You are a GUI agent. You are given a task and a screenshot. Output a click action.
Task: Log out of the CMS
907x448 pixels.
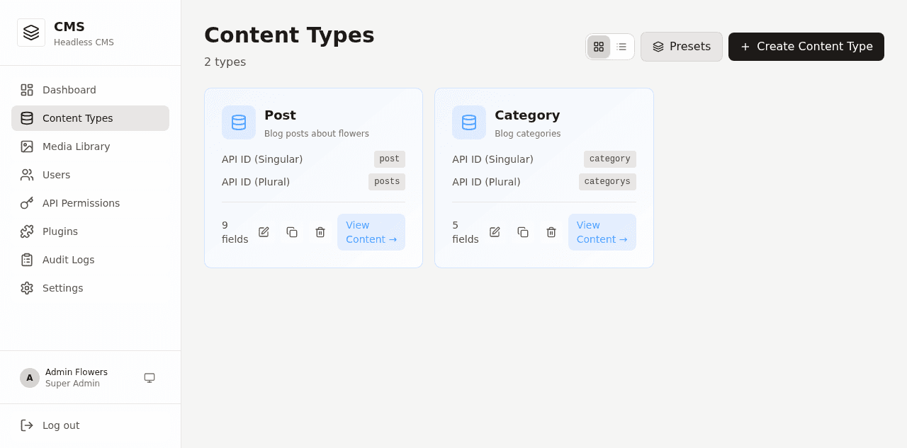(x=90, y=425)
